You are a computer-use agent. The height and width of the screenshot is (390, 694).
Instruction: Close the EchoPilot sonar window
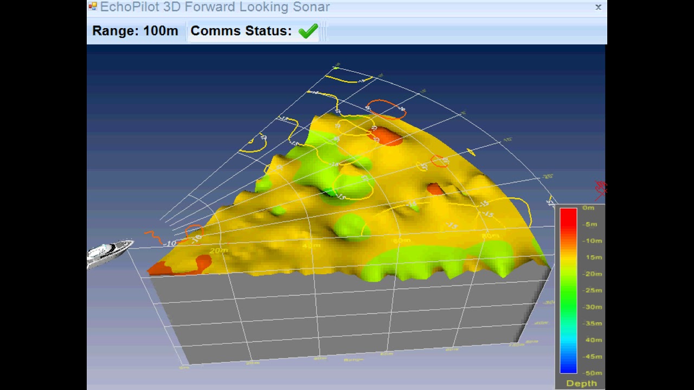pos(598,7)
